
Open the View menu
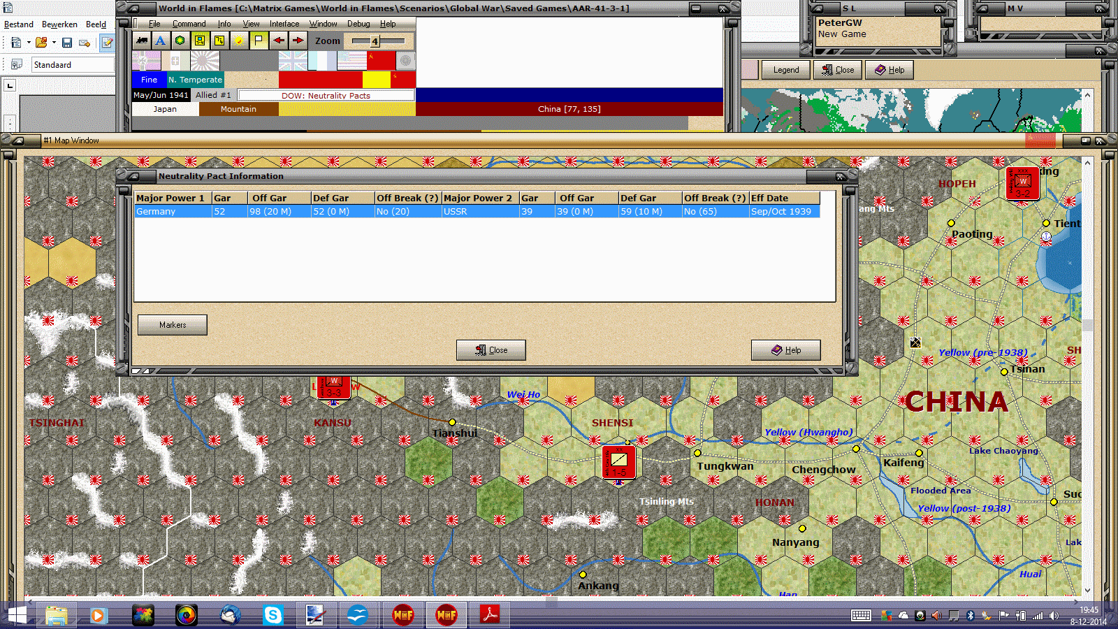(251, 24)
